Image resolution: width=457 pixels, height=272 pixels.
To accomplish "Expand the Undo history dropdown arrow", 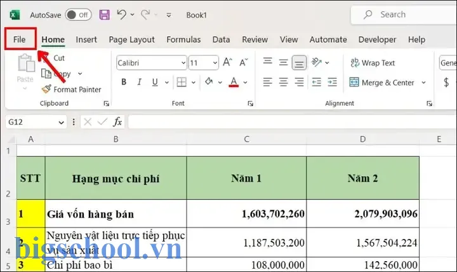I will (x=132, y=15).
